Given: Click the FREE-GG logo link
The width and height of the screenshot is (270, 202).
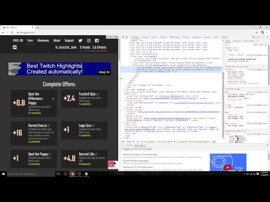Looking at the screenshot, I should point(18,41).
